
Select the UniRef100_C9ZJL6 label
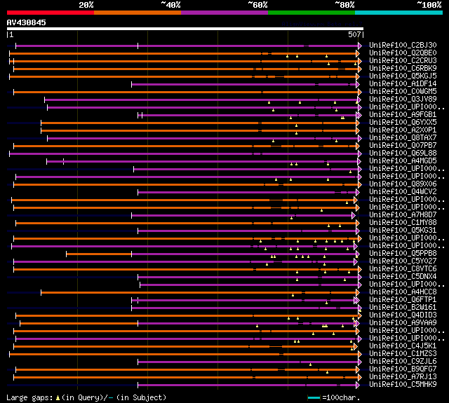tap(403, 362)
